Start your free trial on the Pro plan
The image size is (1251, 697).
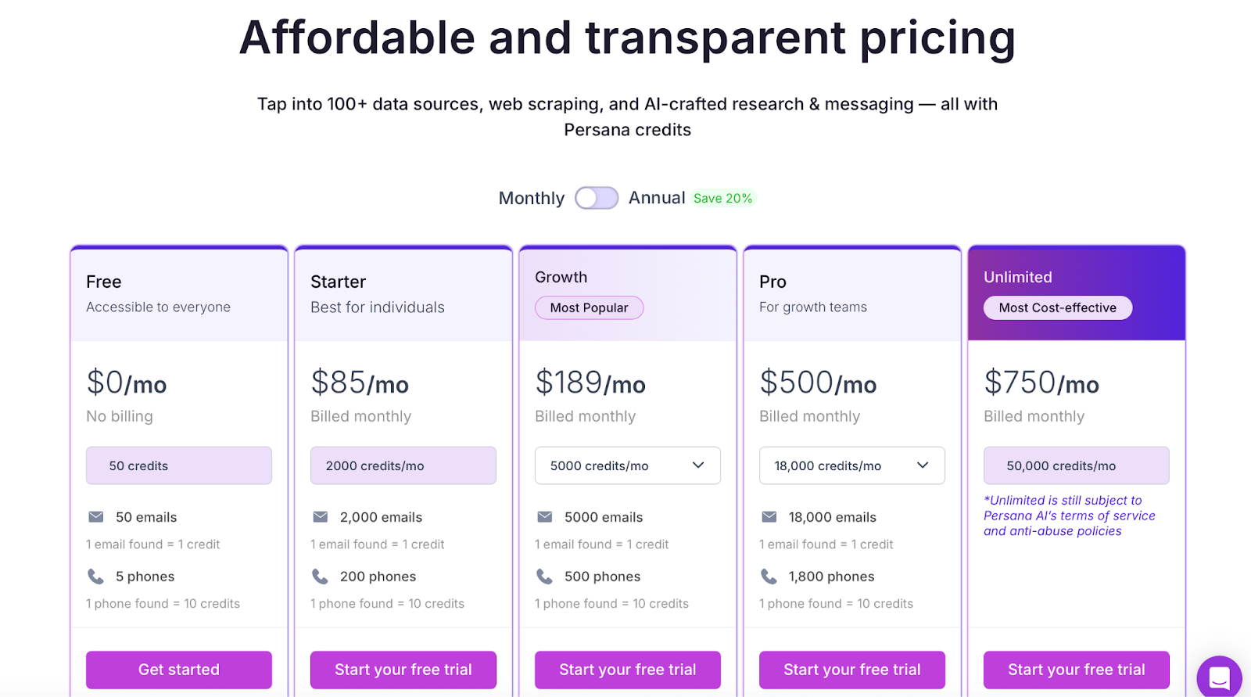tap(851, 670)
